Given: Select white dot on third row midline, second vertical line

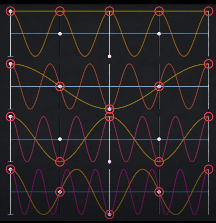Looking at the screenshot, I should [x=60, y=139].
